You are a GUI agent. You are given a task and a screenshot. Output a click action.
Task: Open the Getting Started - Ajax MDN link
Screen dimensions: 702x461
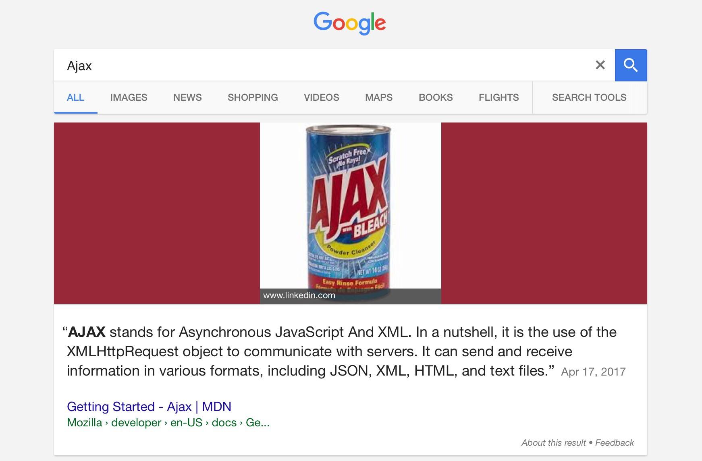[149, 407]
